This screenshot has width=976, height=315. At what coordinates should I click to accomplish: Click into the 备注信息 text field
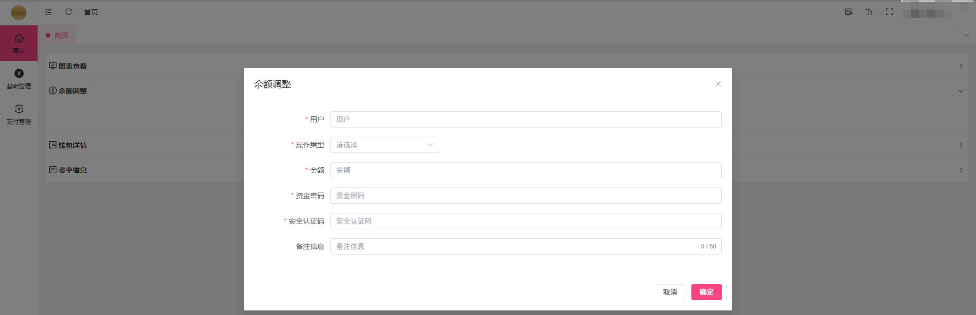[513, 246]
